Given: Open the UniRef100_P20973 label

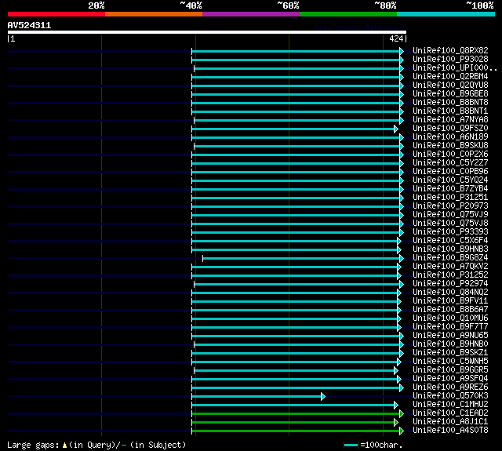Looking at the screenshot, I should (x=450, y=206).
